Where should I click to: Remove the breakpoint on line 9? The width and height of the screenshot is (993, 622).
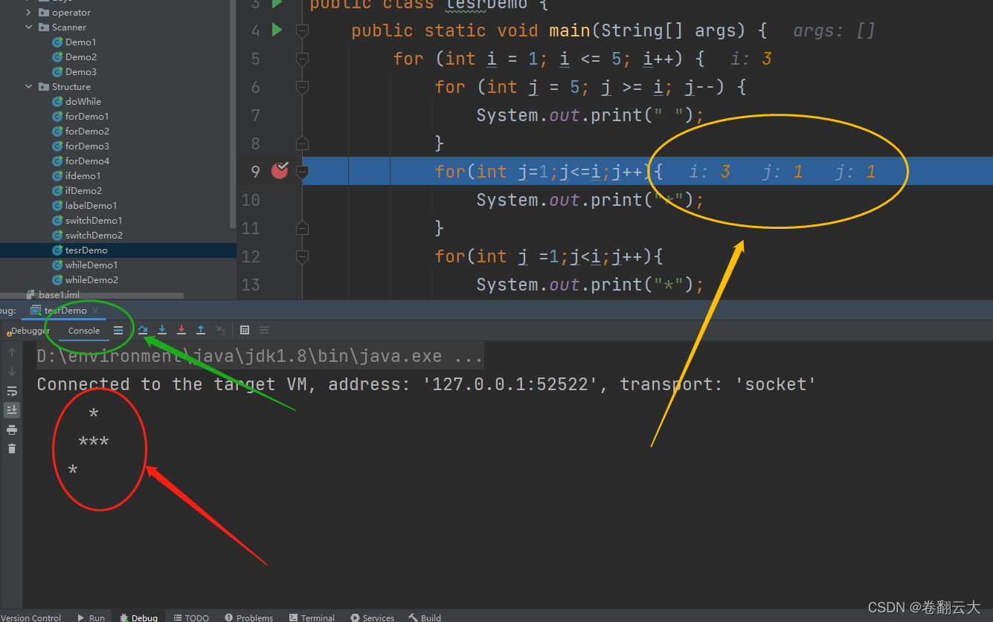click(x=279, y=171)
